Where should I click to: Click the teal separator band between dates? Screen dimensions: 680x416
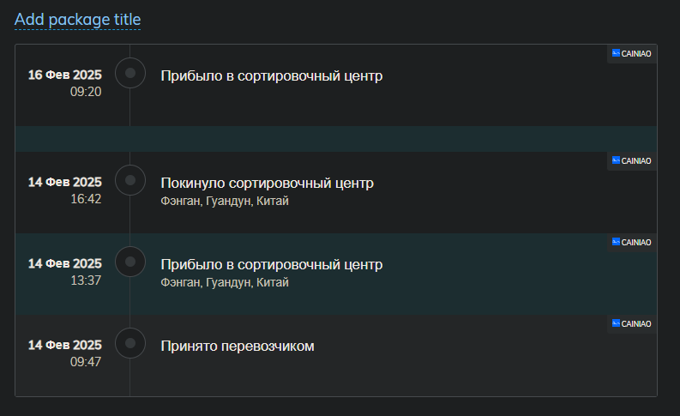pyautogui.click(x=336, y=139)
